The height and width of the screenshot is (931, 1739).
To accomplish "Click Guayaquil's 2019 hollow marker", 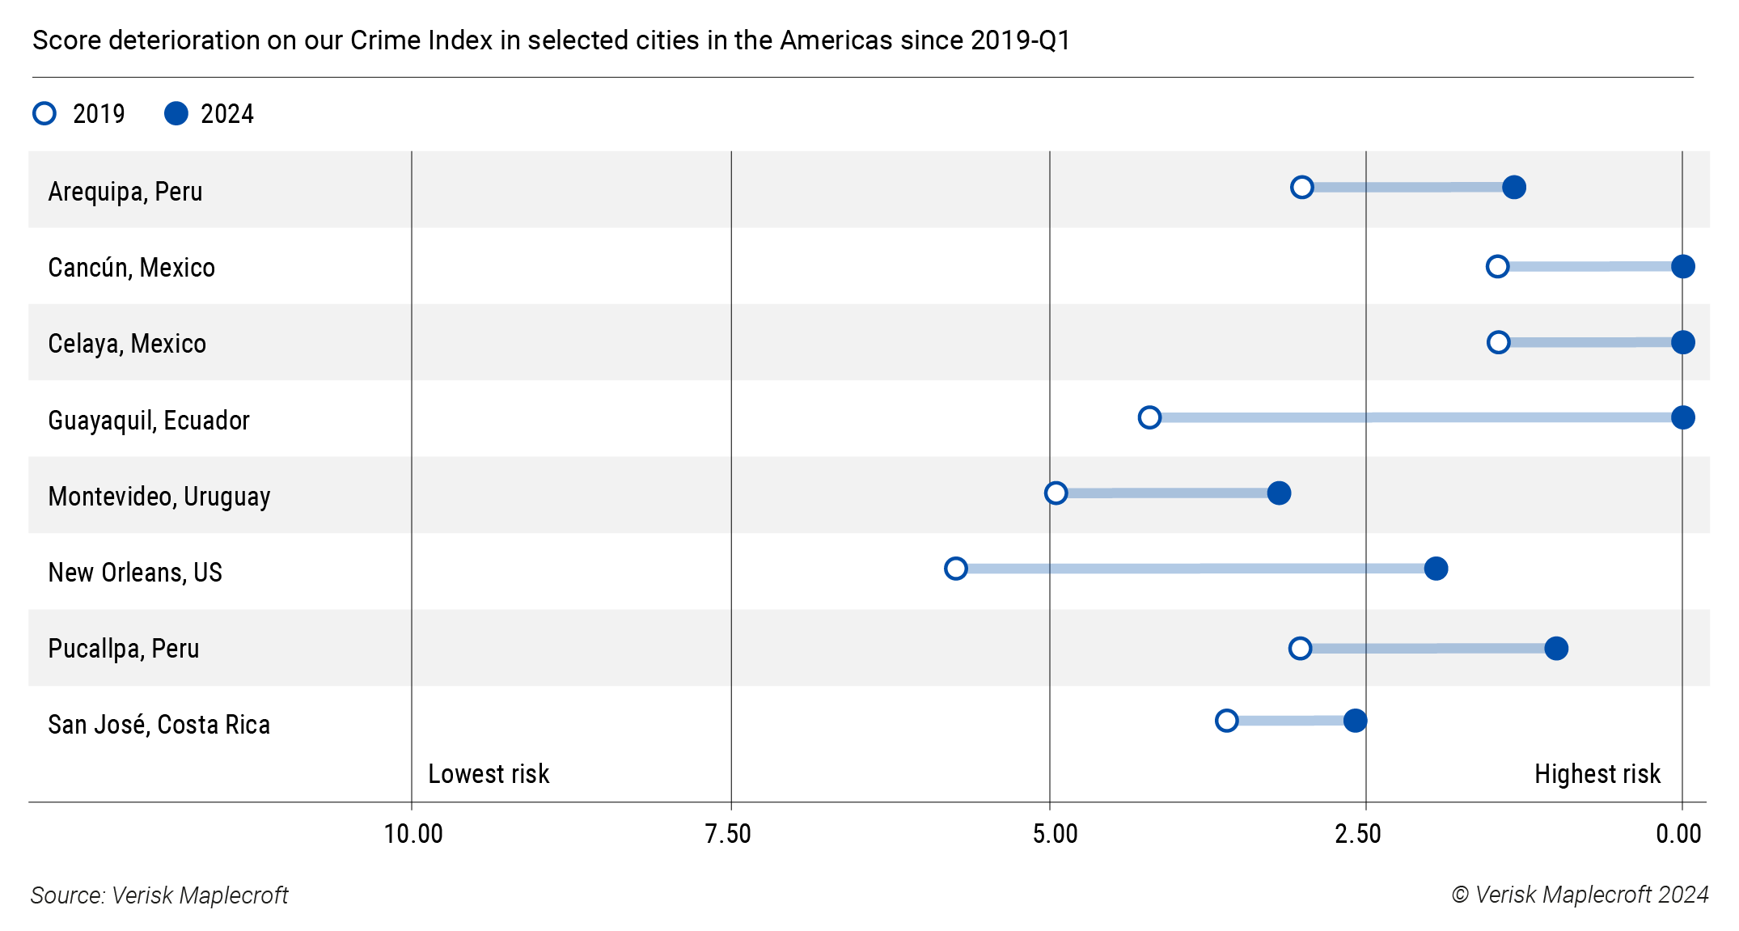I will (x=1149, y=417).
